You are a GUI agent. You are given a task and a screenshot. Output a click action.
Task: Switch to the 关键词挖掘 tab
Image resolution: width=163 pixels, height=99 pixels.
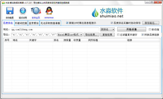(x=21, y=23)
